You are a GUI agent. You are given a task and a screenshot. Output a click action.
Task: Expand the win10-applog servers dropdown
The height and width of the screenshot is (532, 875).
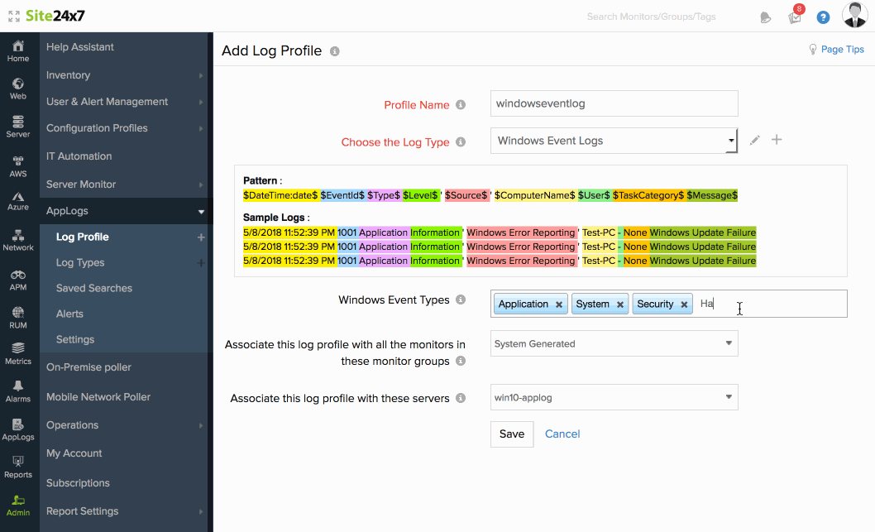(x=614, y=397)
